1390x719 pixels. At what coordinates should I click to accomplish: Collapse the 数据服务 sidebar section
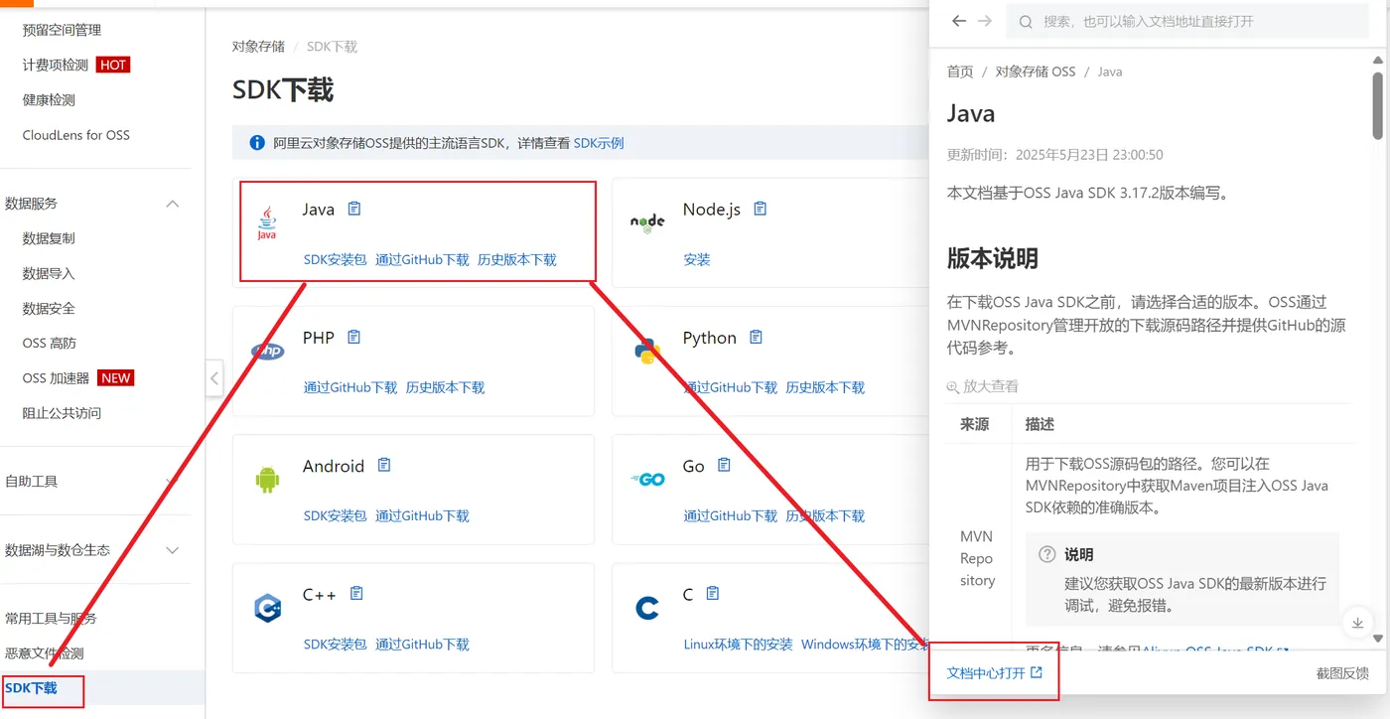click(x=173, y=204)
